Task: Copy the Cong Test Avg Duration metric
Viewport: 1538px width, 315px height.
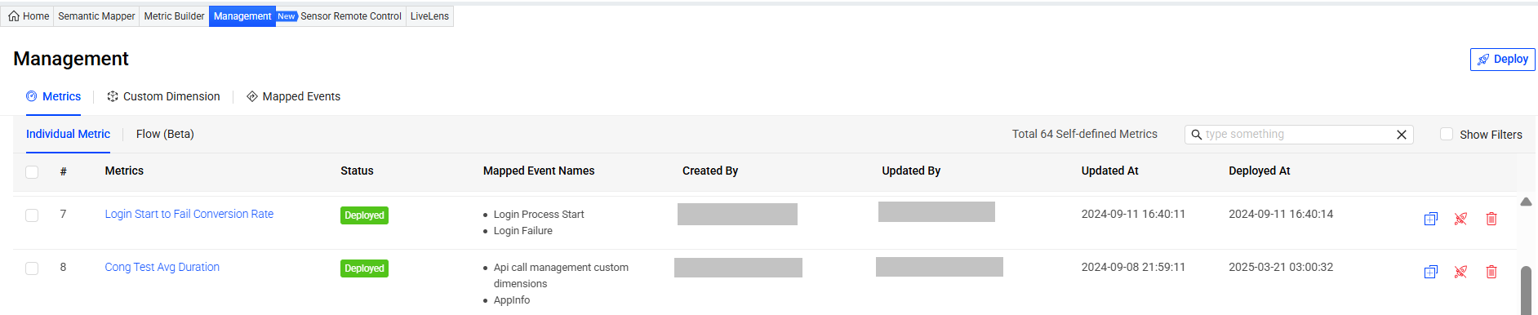Action: (1430, 272)
